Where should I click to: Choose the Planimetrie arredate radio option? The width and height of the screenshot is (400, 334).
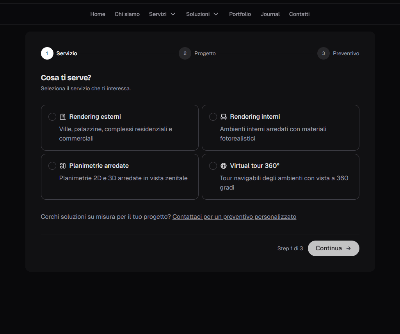tap(52, 166)
